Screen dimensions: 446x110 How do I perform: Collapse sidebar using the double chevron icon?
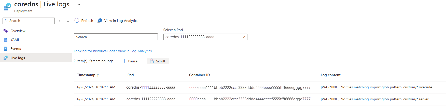point(68,21)
